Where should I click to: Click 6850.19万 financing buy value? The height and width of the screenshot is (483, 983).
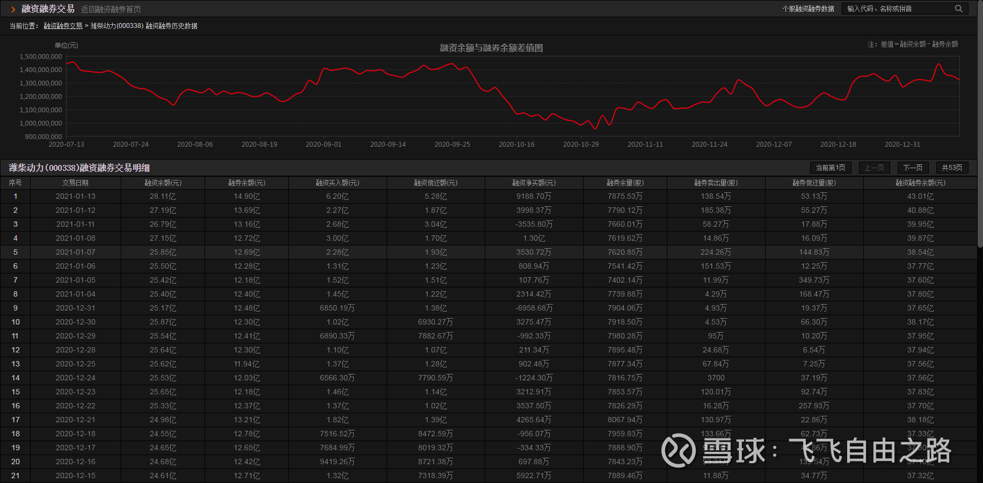(338, 308)
